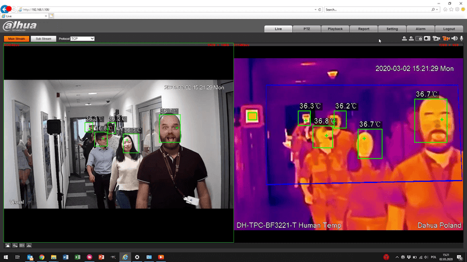Toggle the microphone talk icon
Screen dimensions: 467x262
(461, 38)
